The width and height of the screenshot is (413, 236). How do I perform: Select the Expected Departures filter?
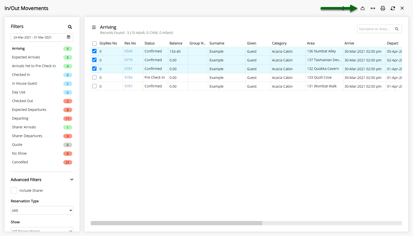[x=29, y=110]
